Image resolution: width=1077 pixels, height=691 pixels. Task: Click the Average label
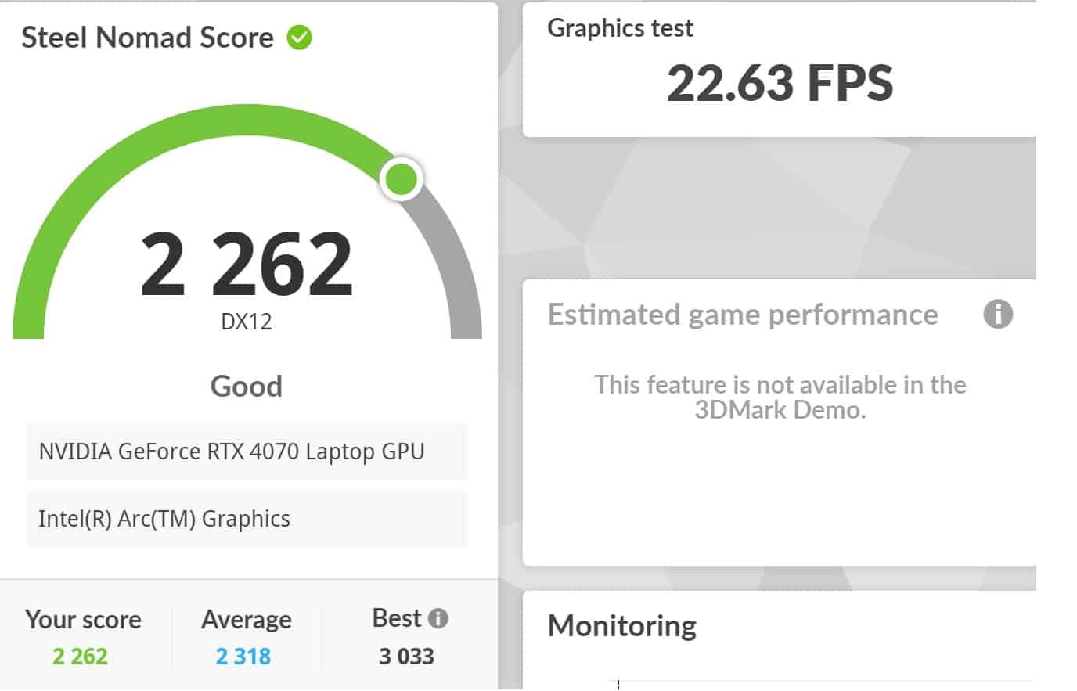247,619
